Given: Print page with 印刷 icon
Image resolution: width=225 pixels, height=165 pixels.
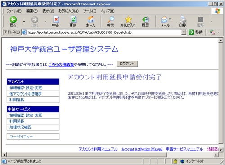Looking at the screenshot, I should (183, 20).
